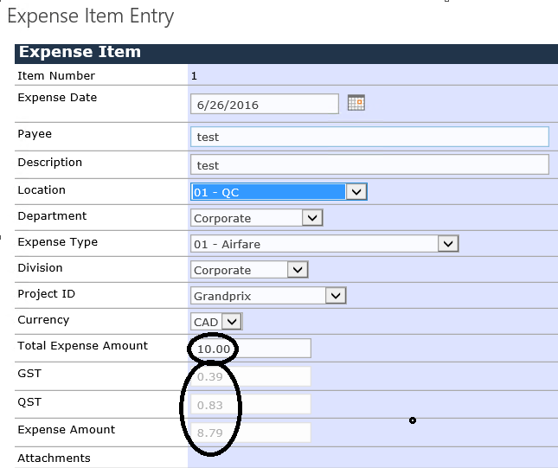Click the Attachments label
558x468 pixels.
55,458
